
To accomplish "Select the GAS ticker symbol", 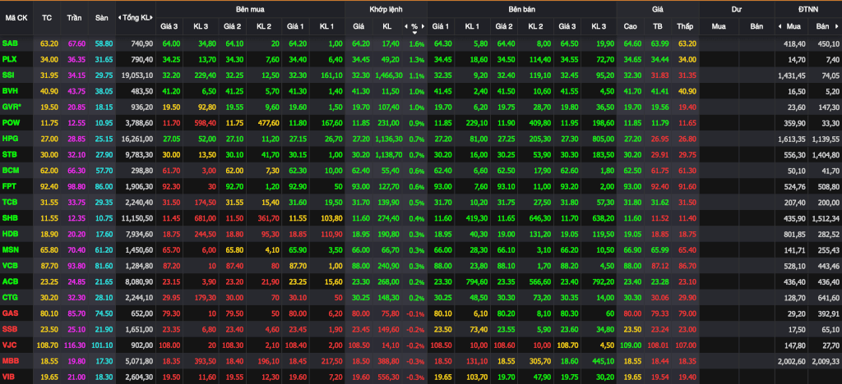I will [9, 315].
